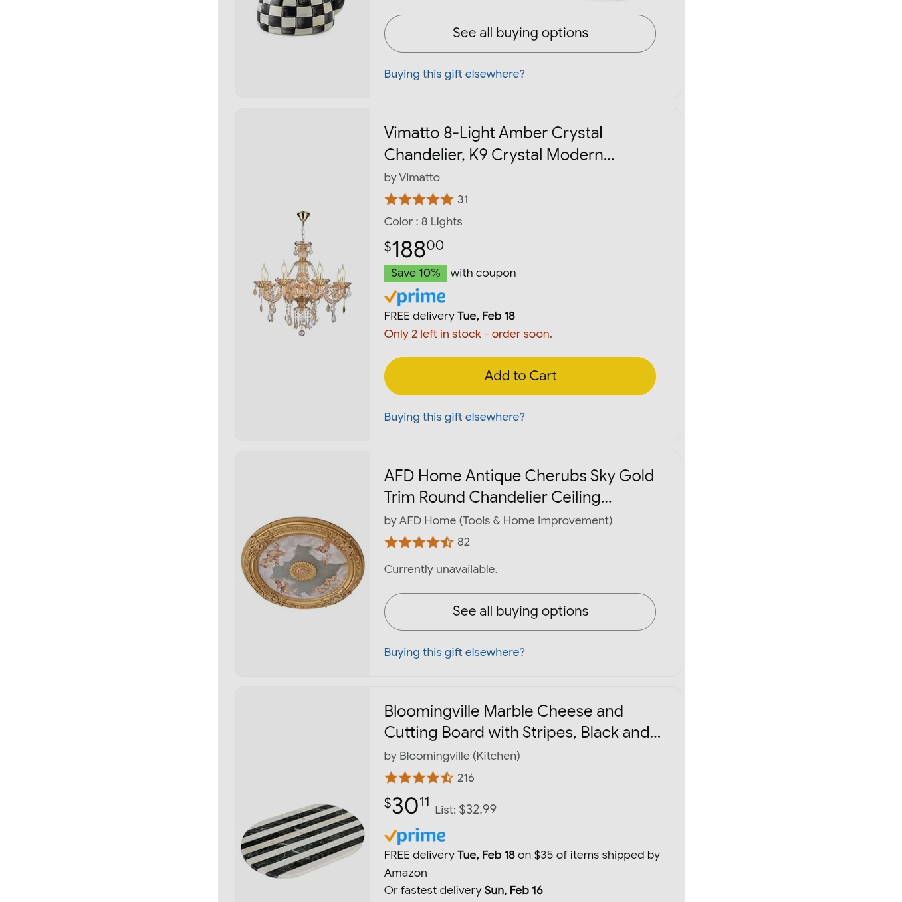Click the topmost Buying this gift elsewhere link

pos(455,74)
